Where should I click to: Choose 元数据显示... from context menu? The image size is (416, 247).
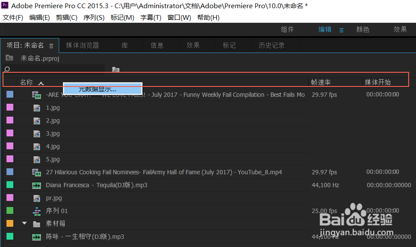coord(102,89)
